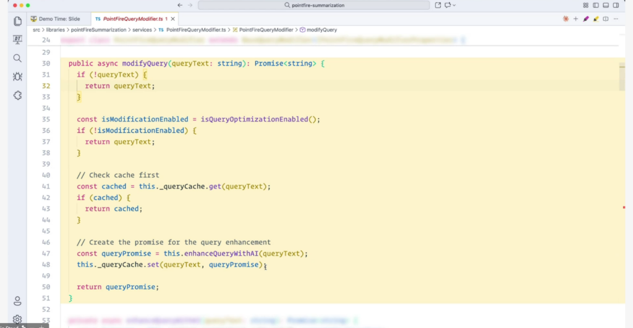Open the Accounts icon in activity bar
This screenshot has height=328, width=633.
pos(17,301)
